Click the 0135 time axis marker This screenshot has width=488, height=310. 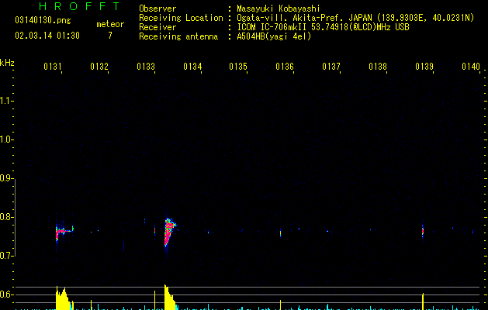[238, 67]
